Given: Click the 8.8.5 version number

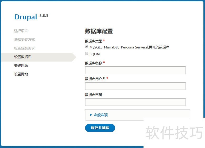Looking at the screenshot, I should pyautogui.click(x=44, y=16).
